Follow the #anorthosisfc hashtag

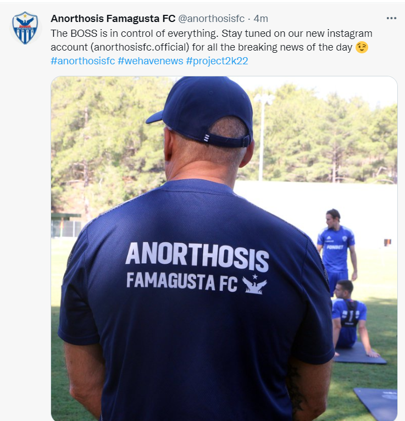[x=83, y=61]
